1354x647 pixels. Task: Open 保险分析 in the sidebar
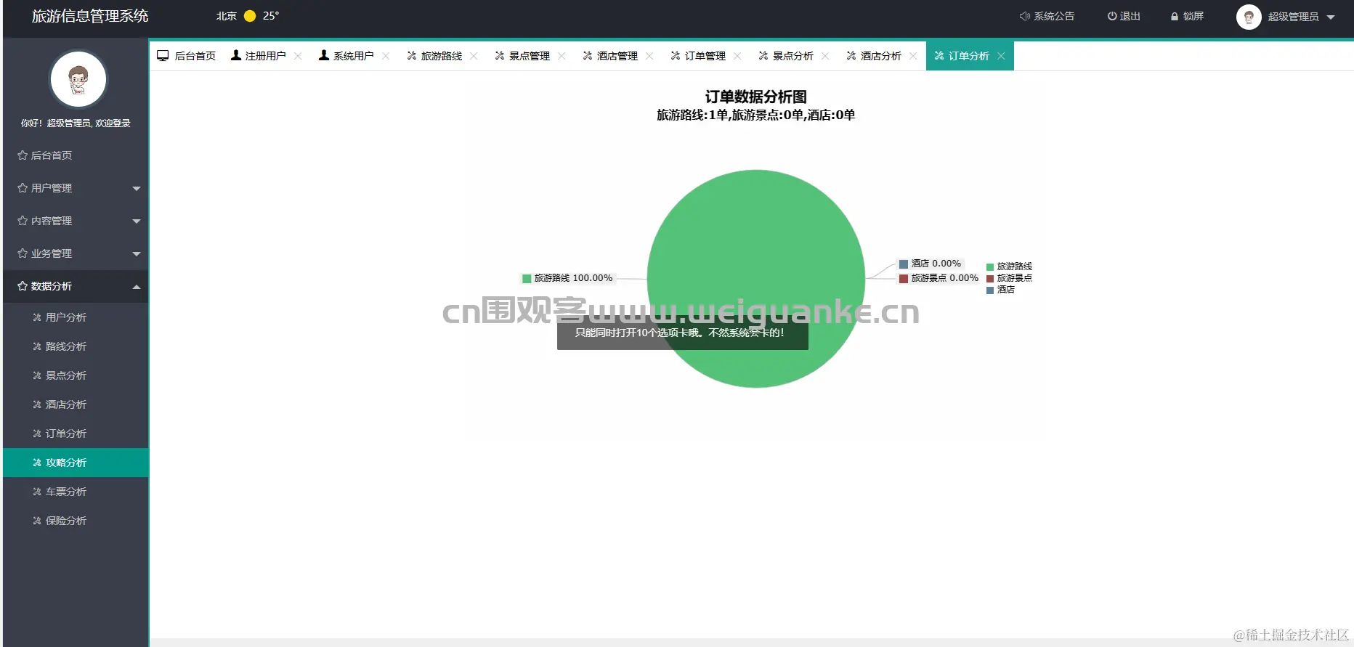click(76, 521)
